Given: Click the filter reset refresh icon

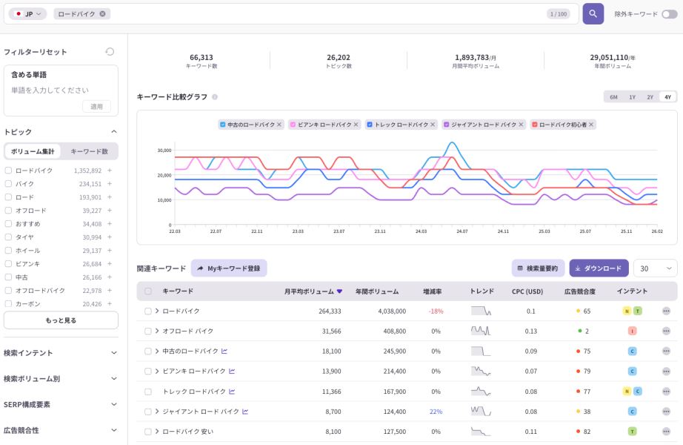Looking at the screenshot, I should (110, 51).
